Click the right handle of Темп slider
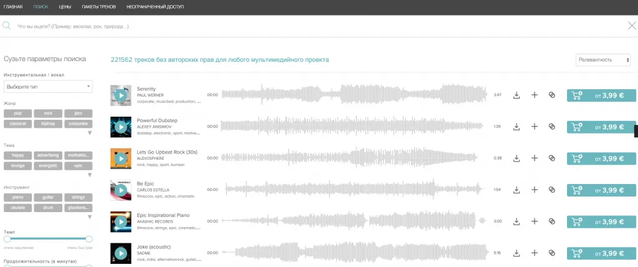 click(x=89, y=239)
